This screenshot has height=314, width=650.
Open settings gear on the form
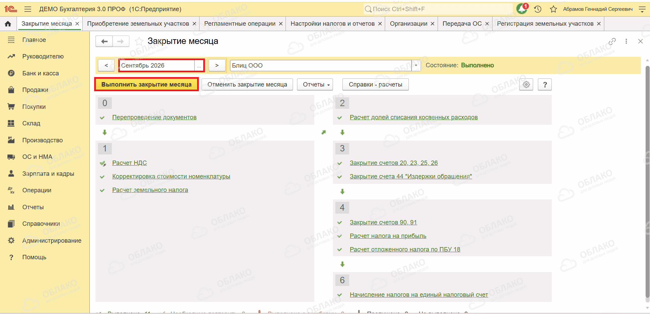click(526, 84)
